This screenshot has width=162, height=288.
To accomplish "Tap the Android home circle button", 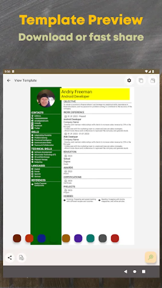I will [x=135, y=271].
